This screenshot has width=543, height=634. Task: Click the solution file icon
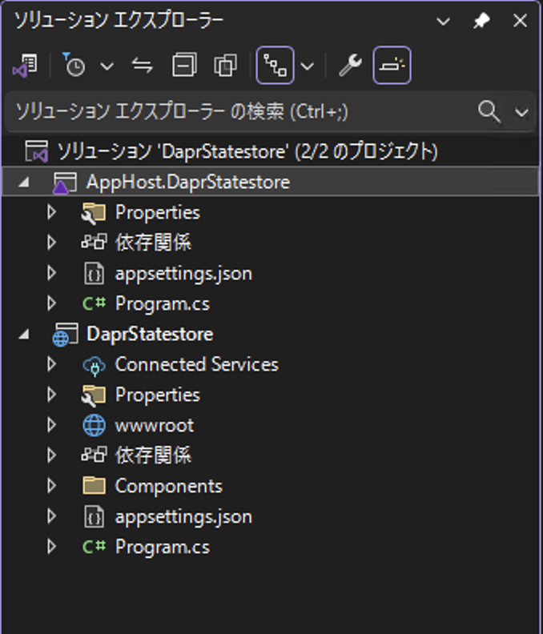[x=36, y=151]
